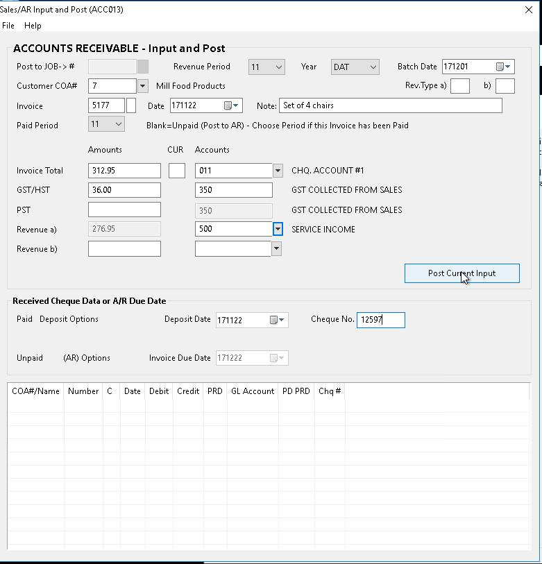Click the grey button beside Post to JOB field
Image resolution: width=542 pixels, height=564 pixels.
(143, 67)
